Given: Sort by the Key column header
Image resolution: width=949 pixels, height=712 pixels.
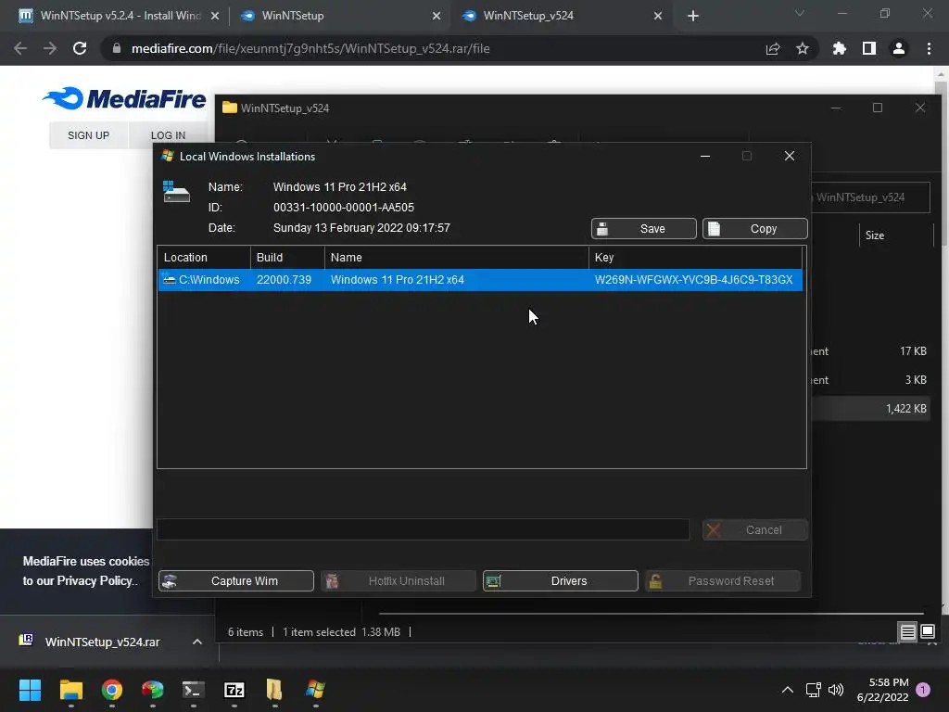Looking at the screenshot, I should pos(695,258).
